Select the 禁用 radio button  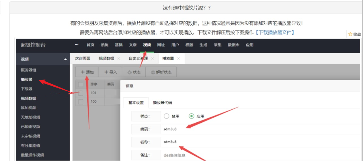pos(166,116)
